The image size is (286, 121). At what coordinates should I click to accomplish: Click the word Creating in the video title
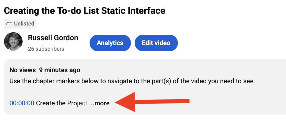pos(21,11)
